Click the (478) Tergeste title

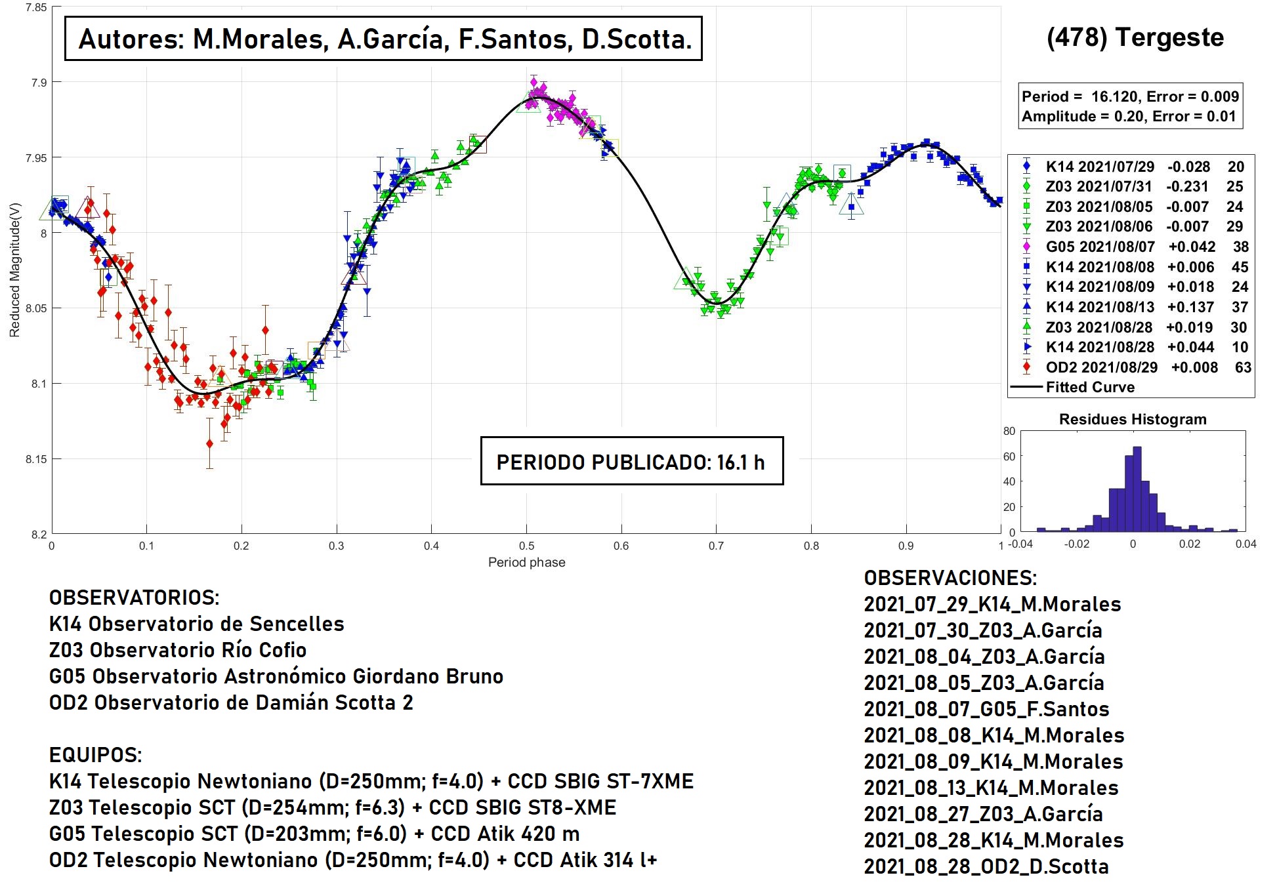[x=1135, y=37]
